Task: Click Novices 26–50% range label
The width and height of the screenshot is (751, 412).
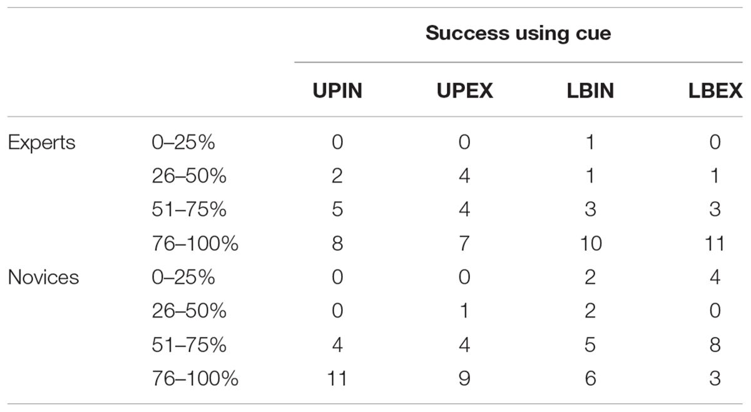Action: click(x=188, y=311)
